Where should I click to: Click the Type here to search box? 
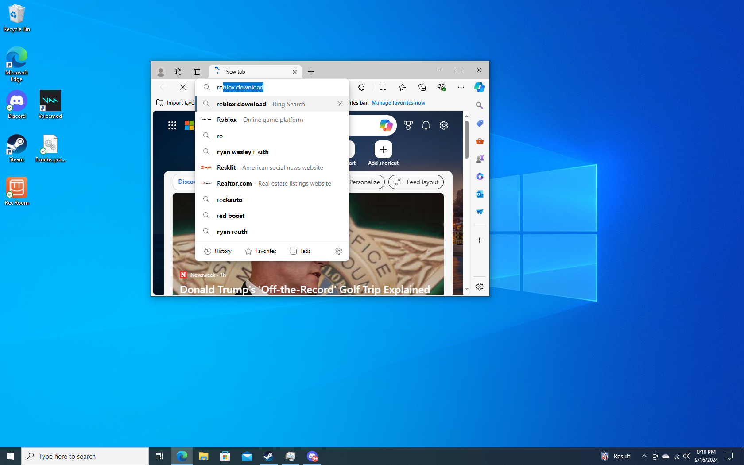85,456
